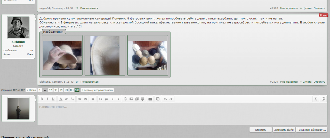Insert a link with the chain icon
The width and height of the screenshot is (330, 138).
80,99
